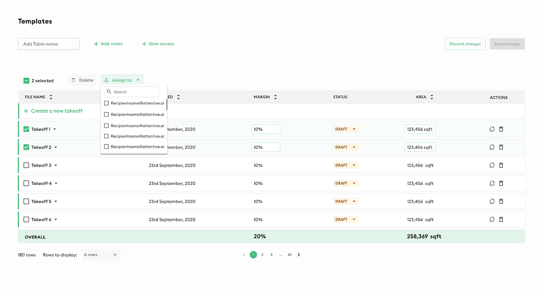Click the Add Table name field
The image size is (543, 294).
point(49,44)
